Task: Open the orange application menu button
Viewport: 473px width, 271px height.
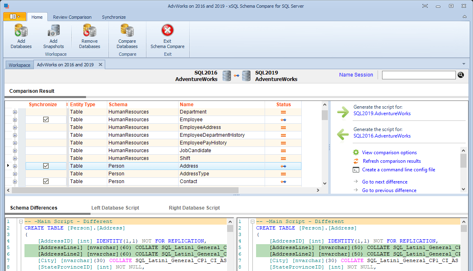Action: pyautogui.click(x=15, y=17)
